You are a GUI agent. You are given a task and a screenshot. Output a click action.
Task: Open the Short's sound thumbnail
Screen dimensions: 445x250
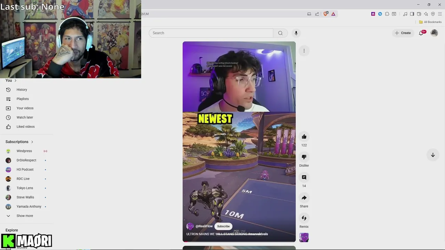pyautogui.click(x=304, y=237)
